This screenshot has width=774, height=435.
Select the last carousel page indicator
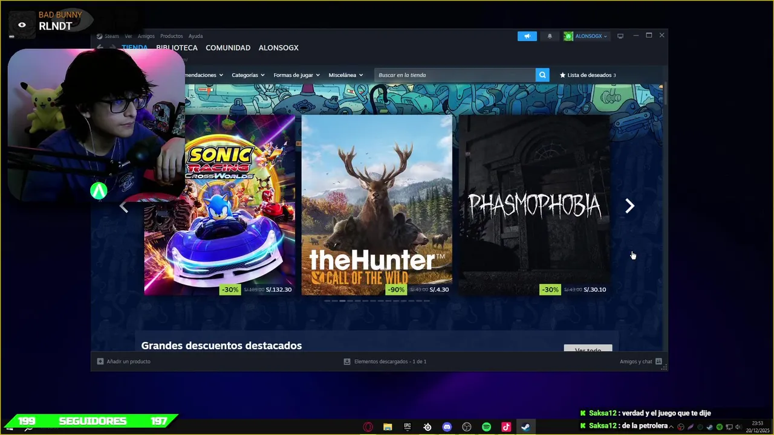427,301
